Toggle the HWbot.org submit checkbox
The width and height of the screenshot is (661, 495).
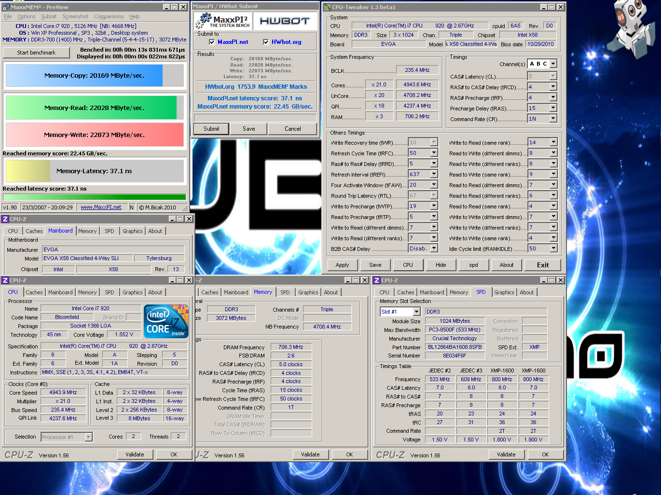tap(266, 42)
